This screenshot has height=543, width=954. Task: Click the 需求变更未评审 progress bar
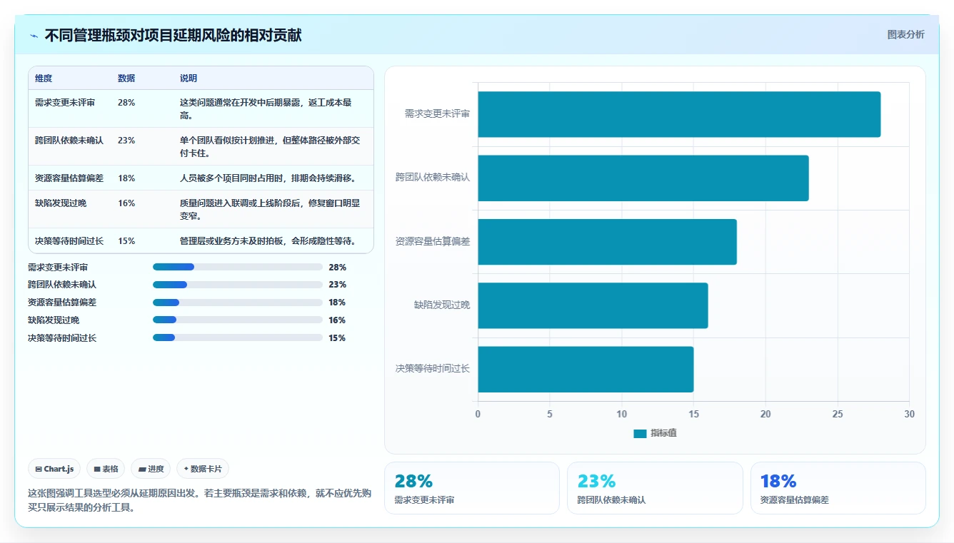[238, 267]
